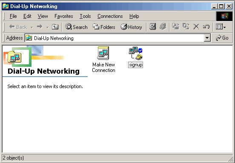
Task: Expand the Address bar dropdown arrow
Action: coord(207,38)
